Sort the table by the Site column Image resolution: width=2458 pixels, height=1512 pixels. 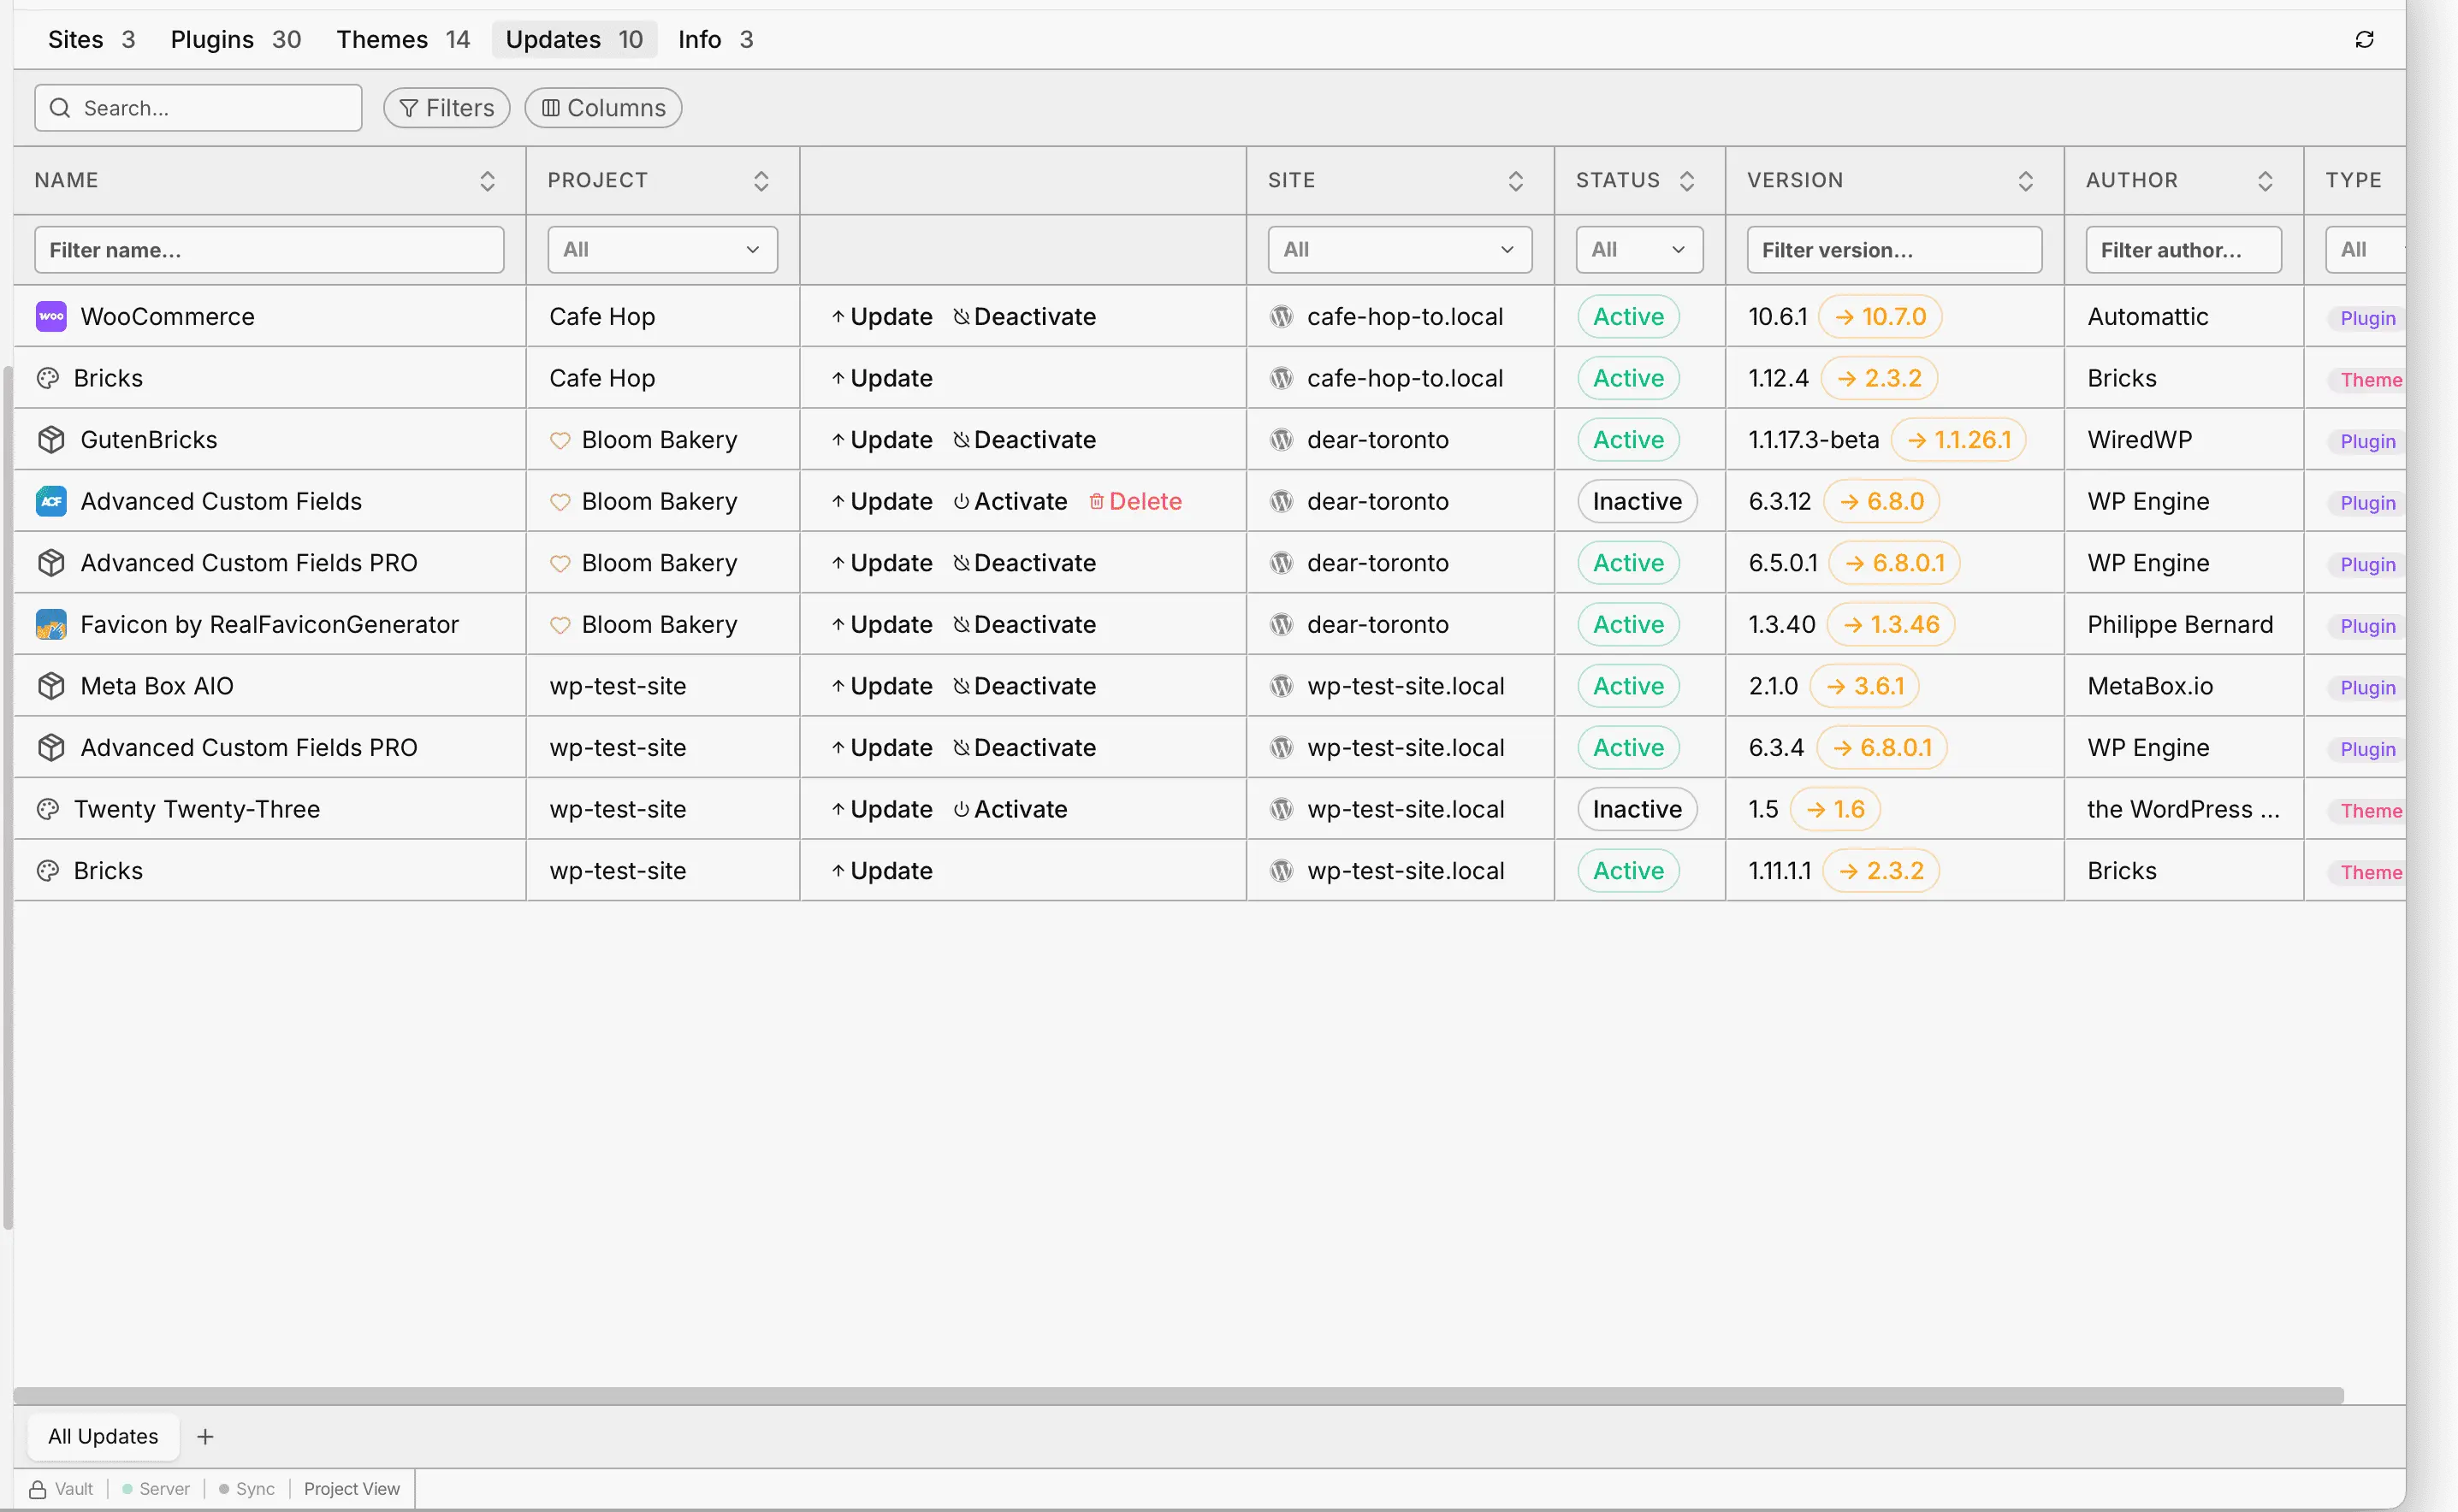[x=1516, y=181]
